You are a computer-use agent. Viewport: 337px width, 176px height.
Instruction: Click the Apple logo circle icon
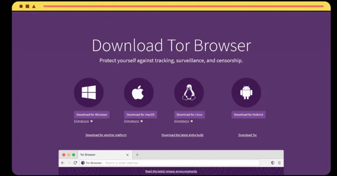[x=139, y=92]
